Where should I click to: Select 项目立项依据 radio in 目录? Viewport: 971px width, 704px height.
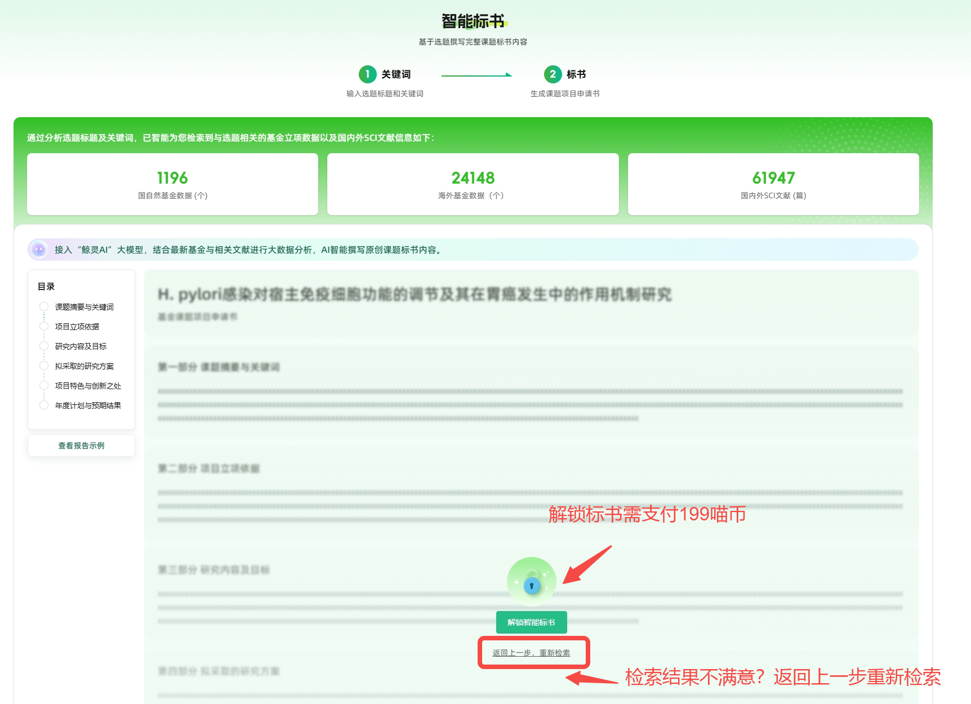[x=44, y=326]
